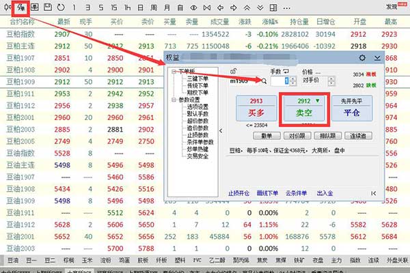This screenshot has height=273, width=410.
Task: Click the eye icon in top toolbar
Action: (x=193, y=8)
